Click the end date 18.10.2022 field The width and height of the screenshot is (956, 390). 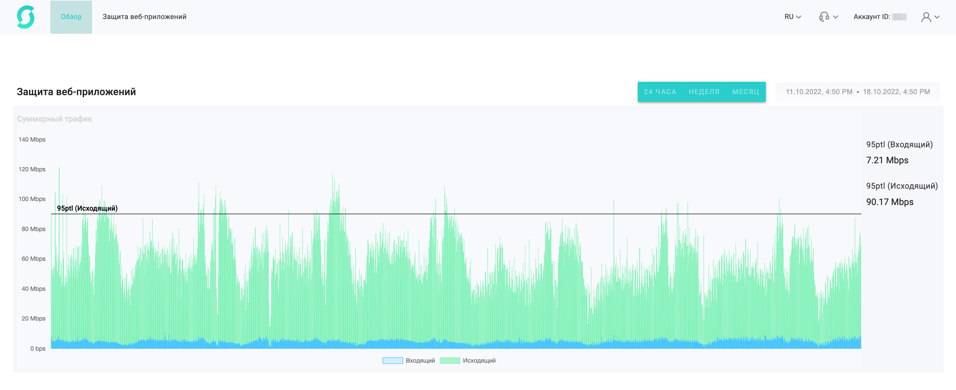point(896,92)
